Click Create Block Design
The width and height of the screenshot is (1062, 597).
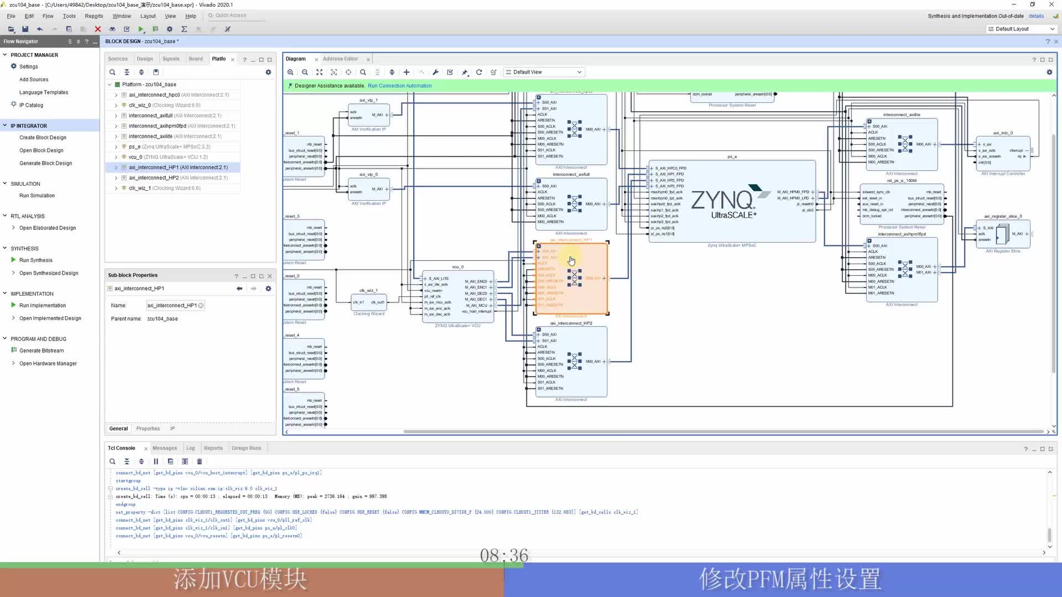pyautogui.click(x=43, y=138)
